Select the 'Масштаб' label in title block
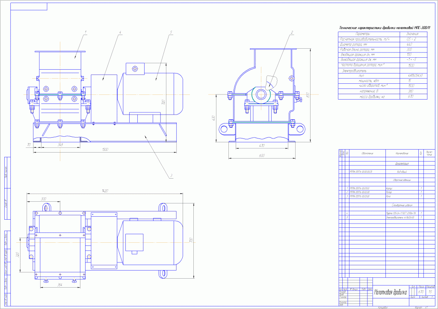This screenshot has width=438, height=309. [x=431, y=287]
